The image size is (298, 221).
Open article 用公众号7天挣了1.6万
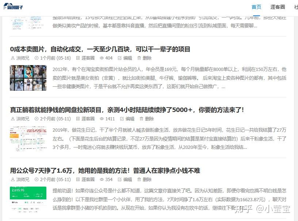click(x=105, y=171)
